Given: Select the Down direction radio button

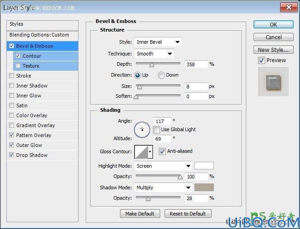Looking at the screenshot, I should [x=161, y=75].
